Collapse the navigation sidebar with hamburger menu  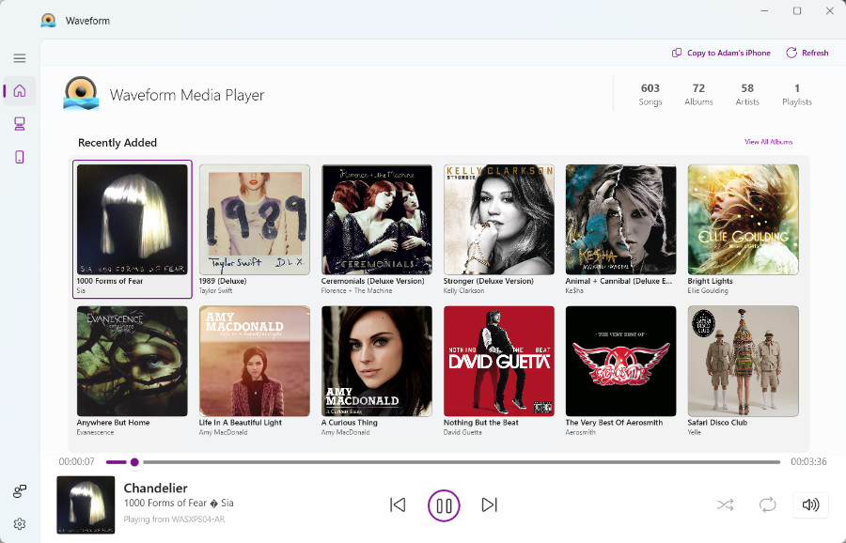click(19, 57)
